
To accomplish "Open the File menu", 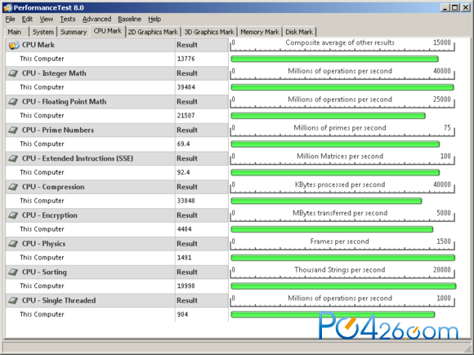I will point(10,19).
